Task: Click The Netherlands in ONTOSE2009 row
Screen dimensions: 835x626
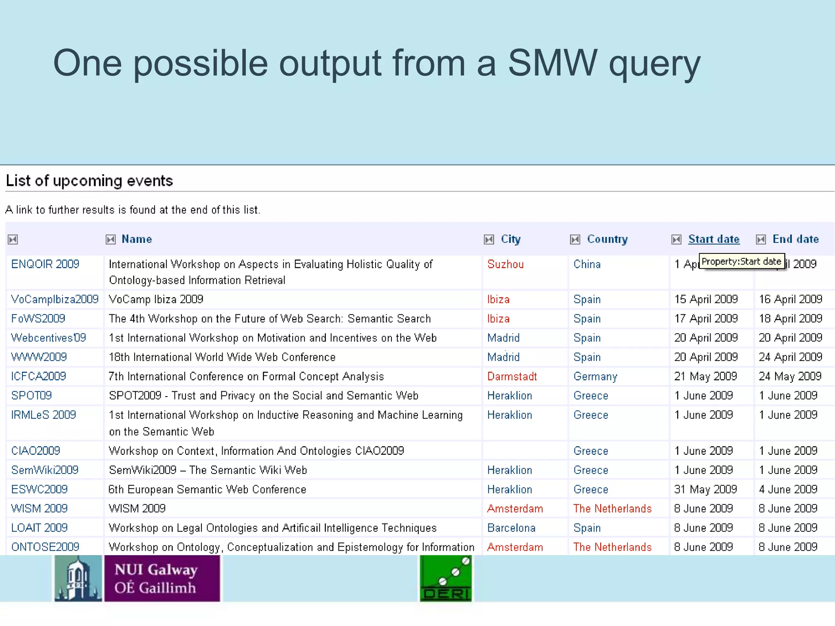Action: coord(612,547)
